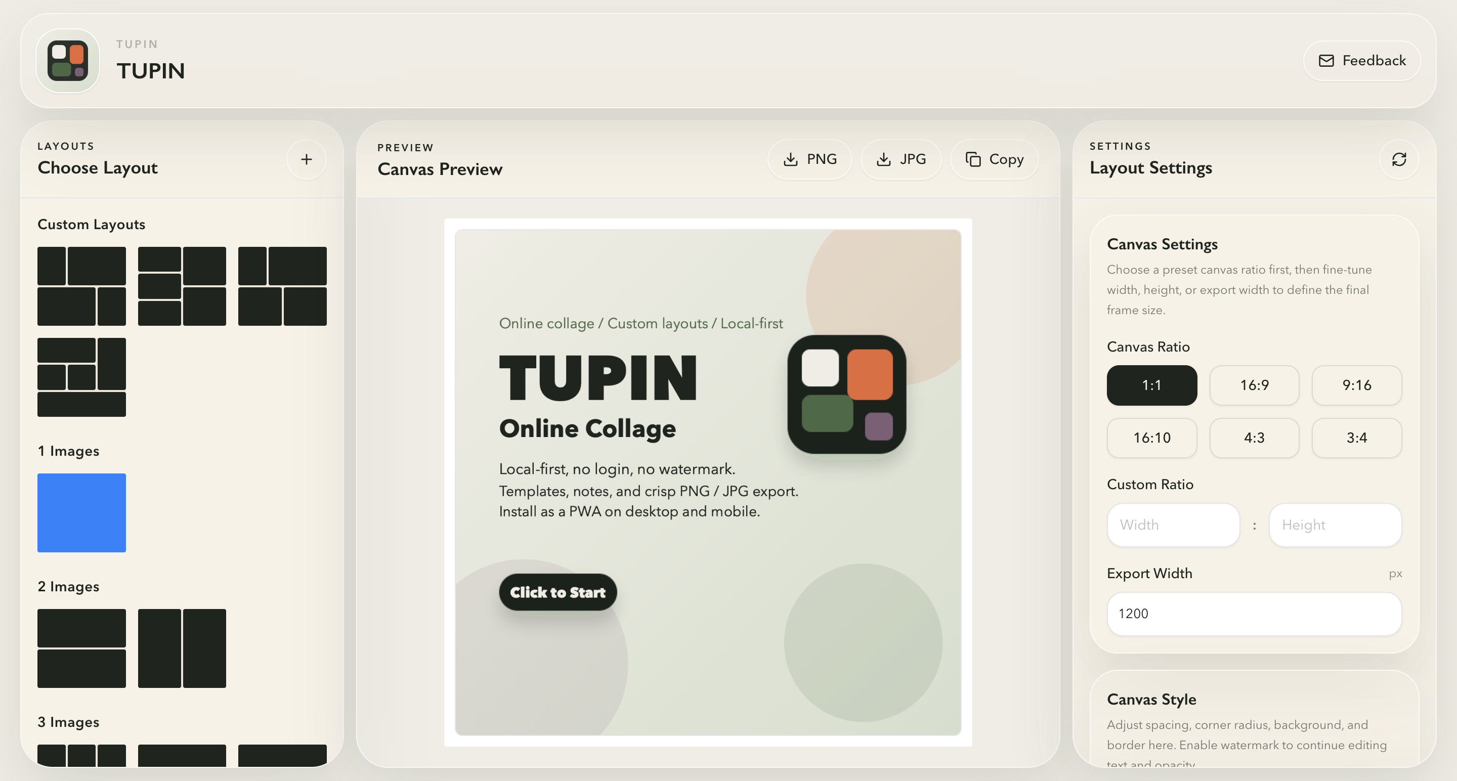Image resolution: width=1457 pixels, height=781 pixels.
Task: Click "Online collage / Custom layouts / Local-first" tagline
Action: tap(641, 324)
